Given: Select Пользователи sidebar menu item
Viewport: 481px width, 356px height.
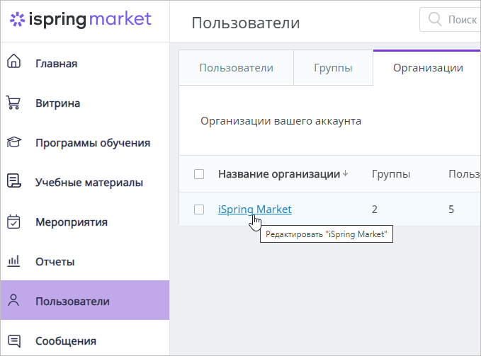Looking at the screenshot, I should click(85, 300).
